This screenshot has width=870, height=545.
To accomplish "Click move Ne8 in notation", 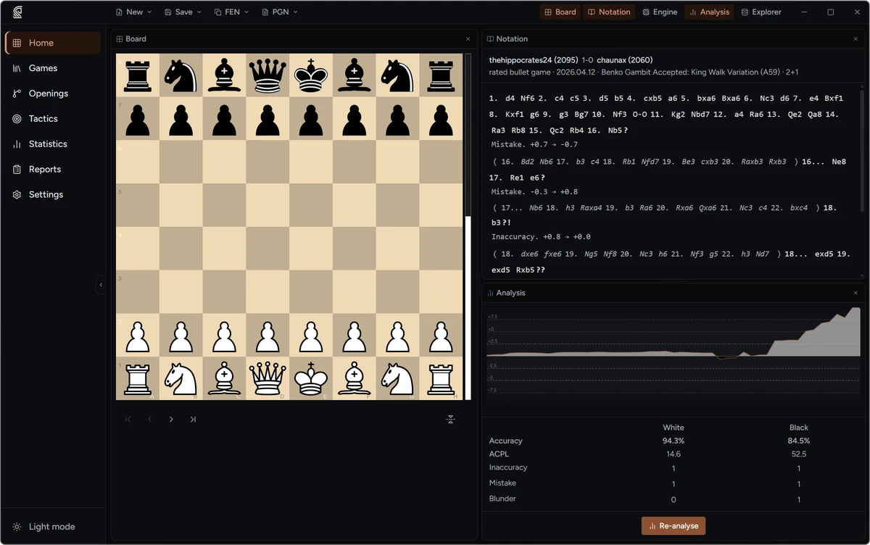I will pos(840,162).
